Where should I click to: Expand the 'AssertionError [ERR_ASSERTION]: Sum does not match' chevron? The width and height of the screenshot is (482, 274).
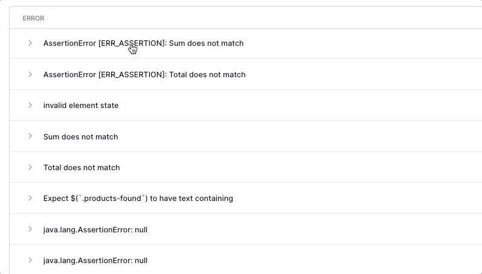coord(30,43)
